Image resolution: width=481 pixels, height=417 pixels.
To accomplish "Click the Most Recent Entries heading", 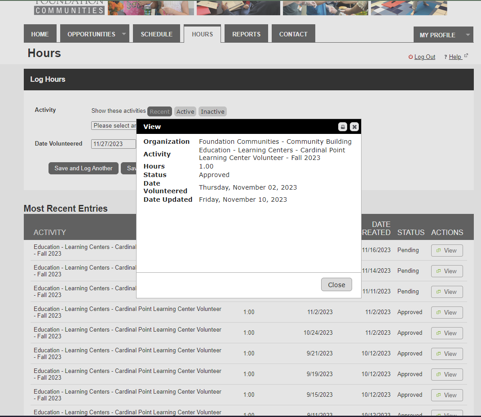I will point(66,208).
